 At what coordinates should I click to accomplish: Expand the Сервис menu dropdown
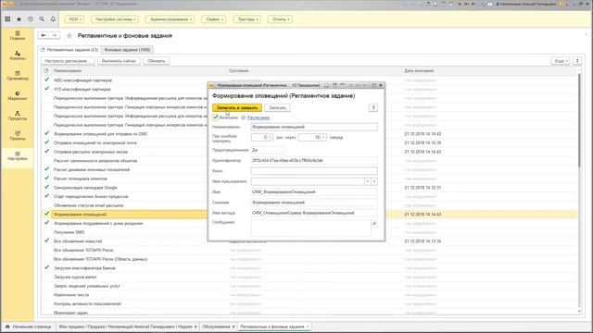pos(214,19)
